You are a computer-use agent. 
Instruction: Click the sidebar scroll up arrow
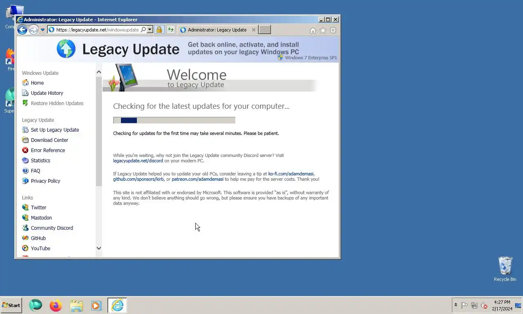point(98,72)
